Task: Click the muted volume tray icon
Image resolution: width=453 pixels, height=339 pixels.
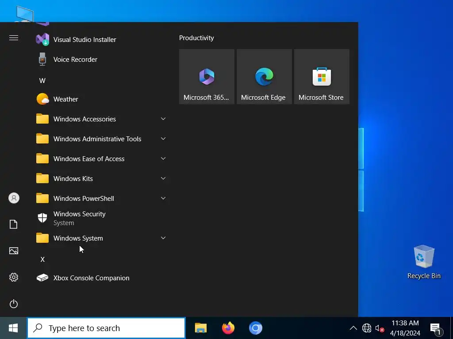Action: coord(379,328)
